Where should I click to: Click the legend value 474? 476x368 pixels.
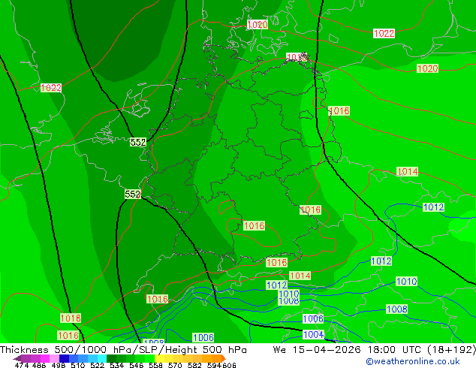pyautogui.click(x=22, y=365)
